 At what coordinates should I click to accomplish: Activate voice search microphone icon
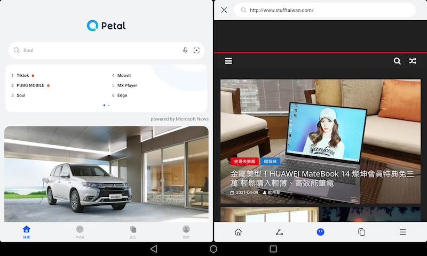coord(185,50)
